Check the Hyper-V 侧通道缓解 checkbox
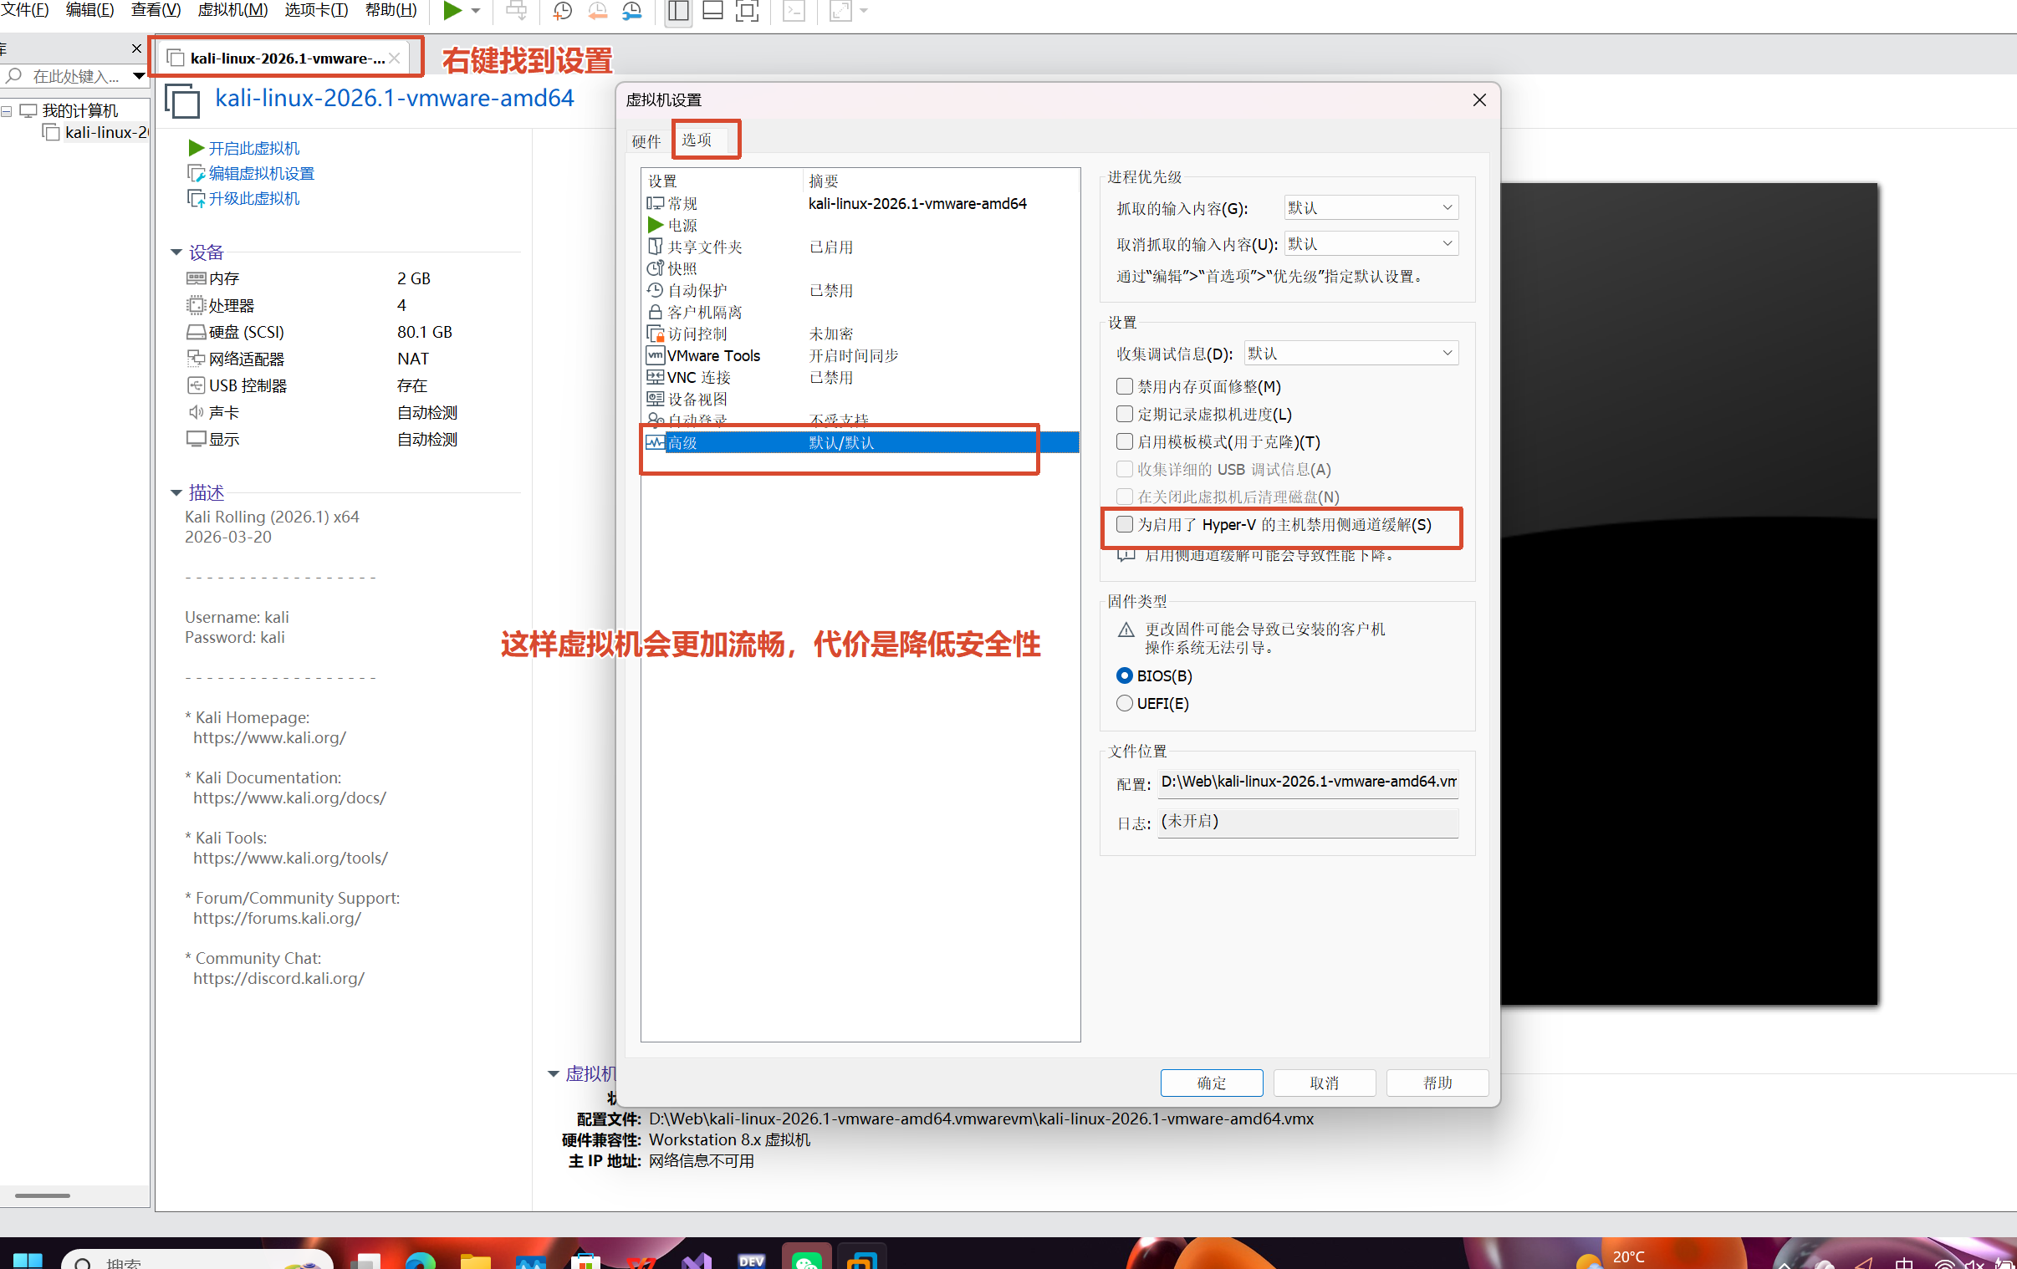The image size is (2017, 1269). click(x=1124, y=524)
